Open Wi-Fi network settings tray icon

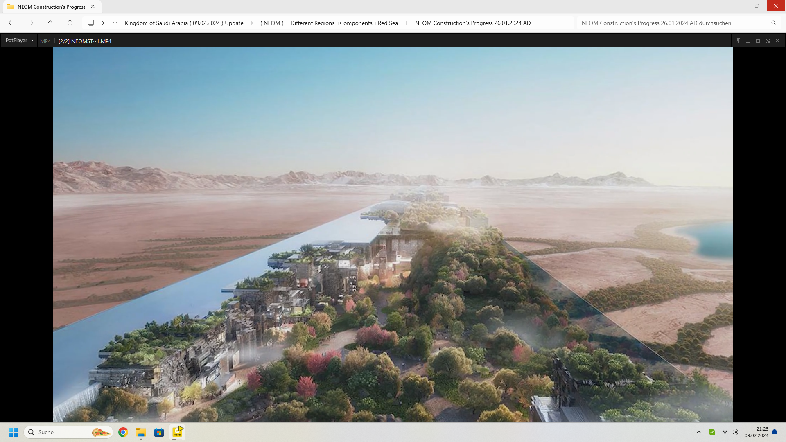tap(725, 432)
